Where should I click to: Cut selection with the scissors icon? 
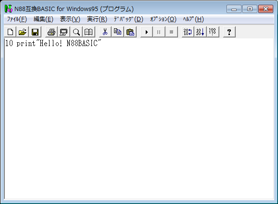[x=105, y=32]
